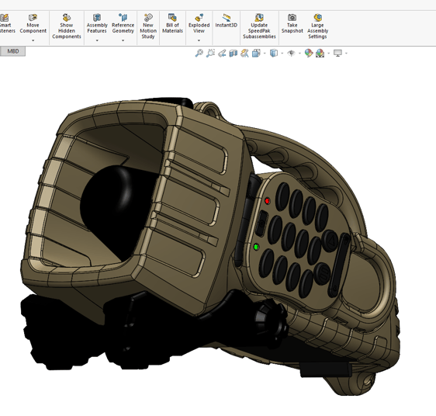Take Snapshot of the assembly

point(292,23)
